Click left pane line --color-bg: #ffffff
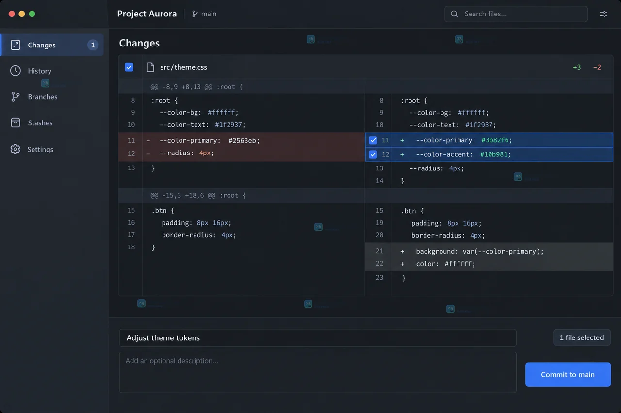The height and width of the screenshot is (413, 621). point(199,112)
